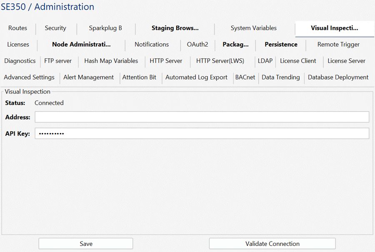Click the Connected status value
Screen dimensions: 375x252
coord(49,103)
